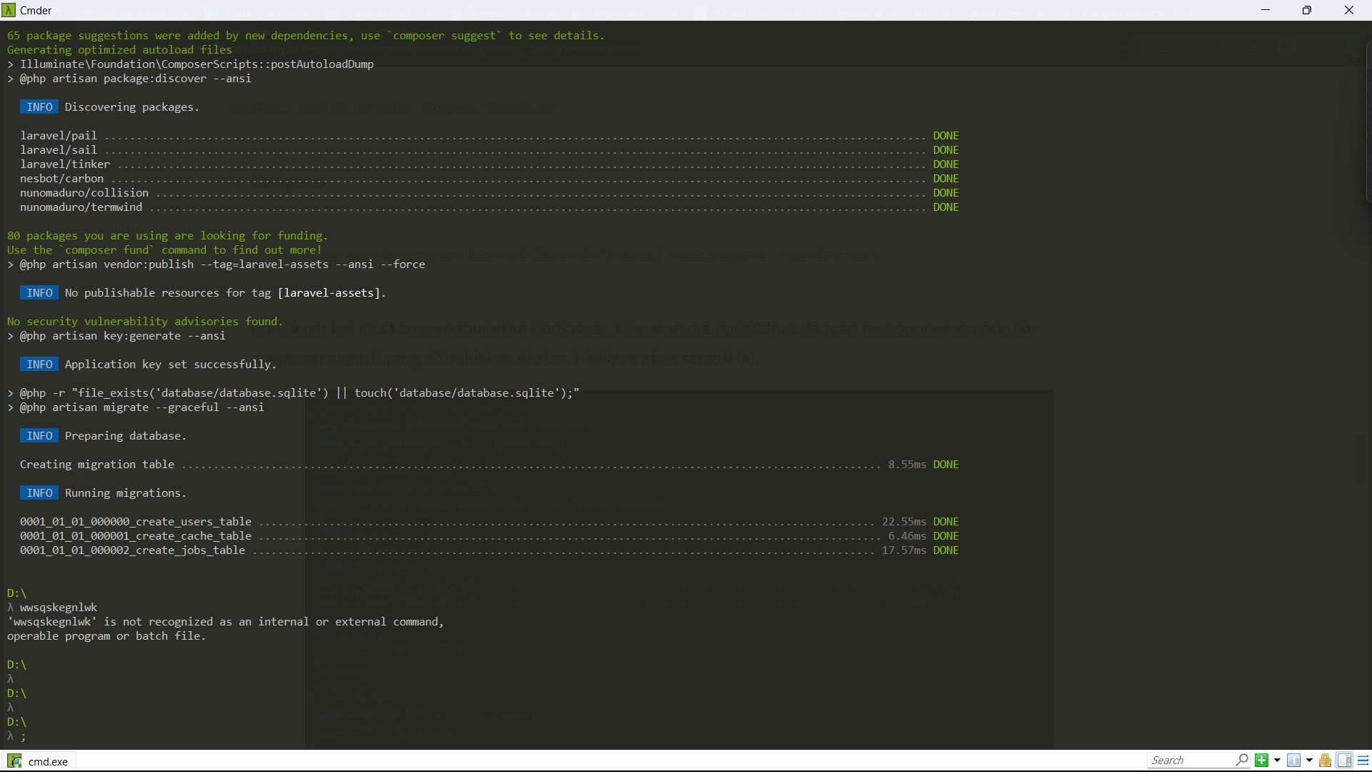Open the new console dropdown arrow

(1277, 761)
